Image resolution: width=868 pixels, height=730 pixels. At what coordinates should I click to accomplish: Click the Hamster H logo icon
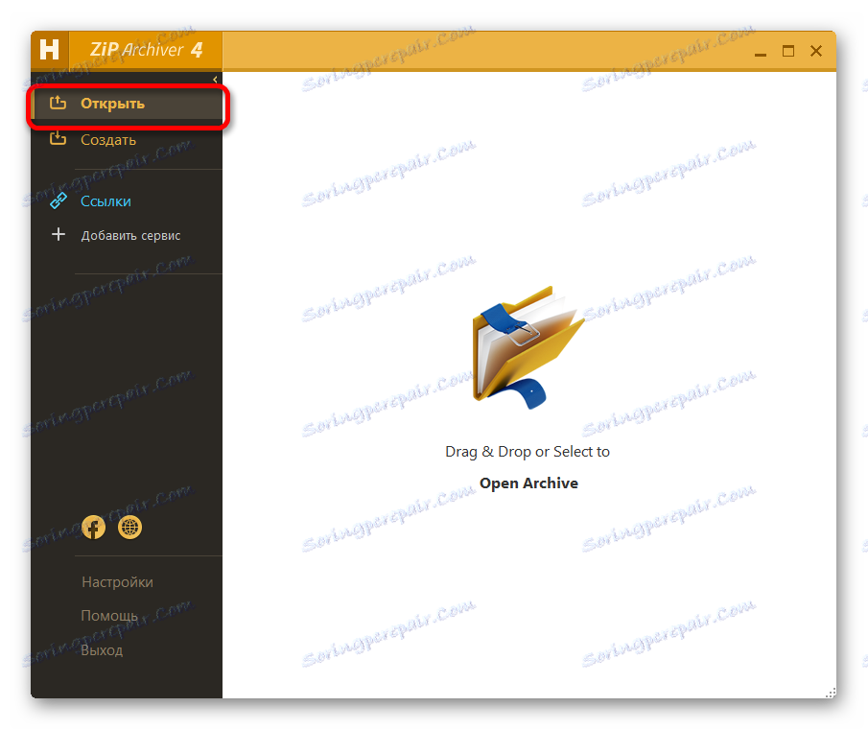tap(49, 50)
